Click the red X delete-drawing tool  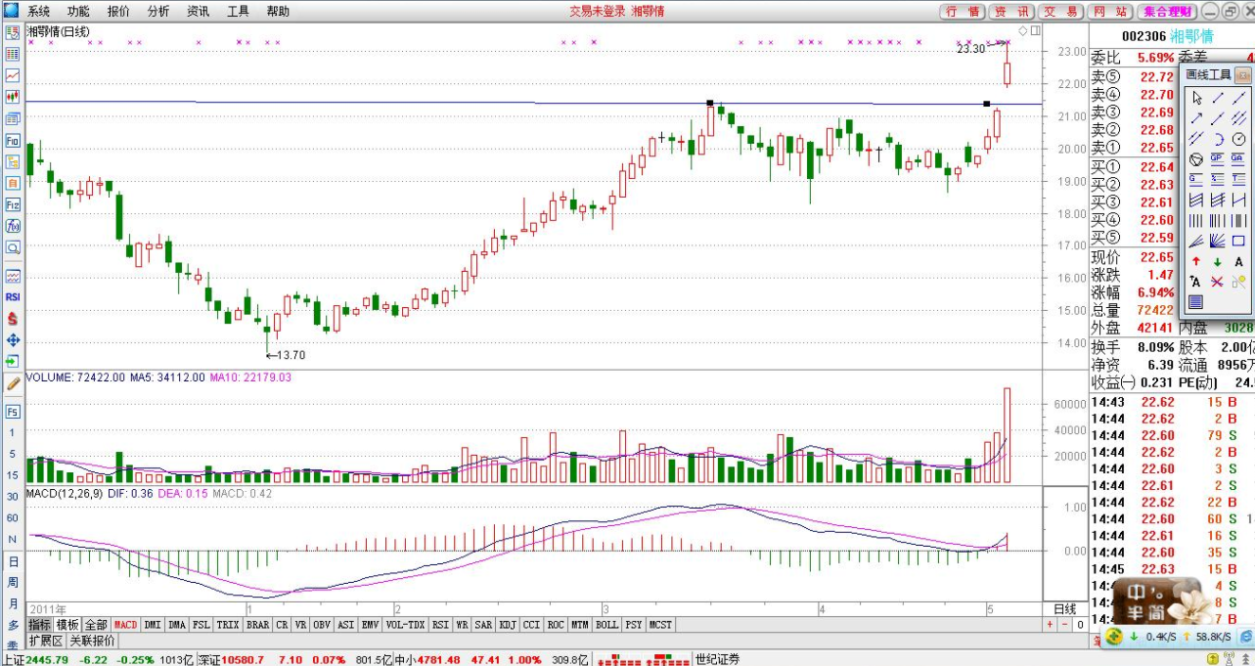1218,281
